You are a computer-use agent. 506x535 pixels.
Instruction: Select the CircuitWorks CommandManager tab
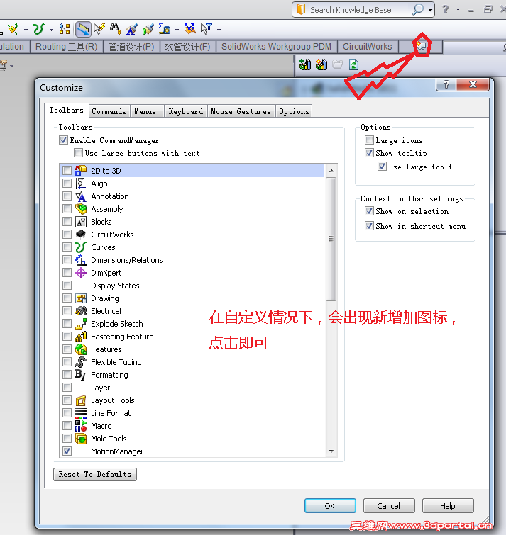pos(368,47)
